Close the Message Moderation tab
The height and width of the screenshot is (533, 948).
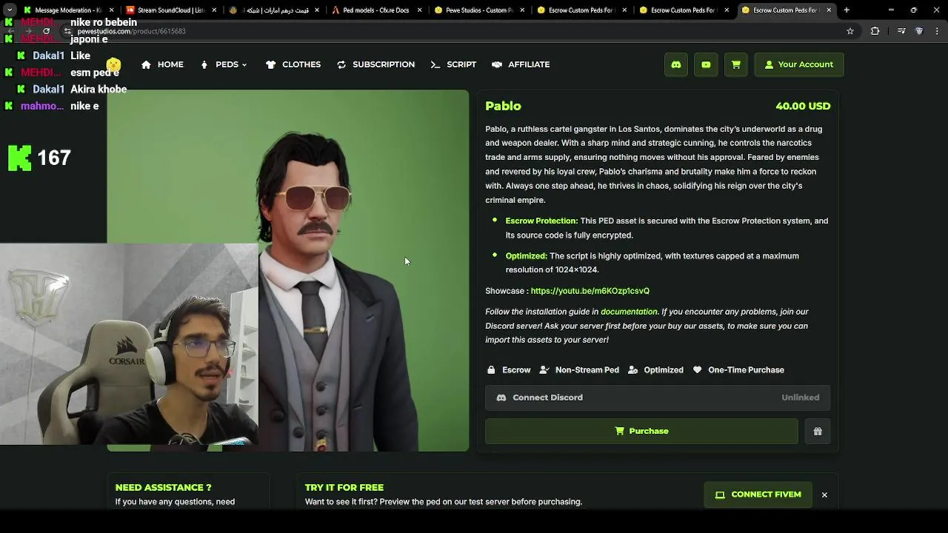tap(111, 10)
